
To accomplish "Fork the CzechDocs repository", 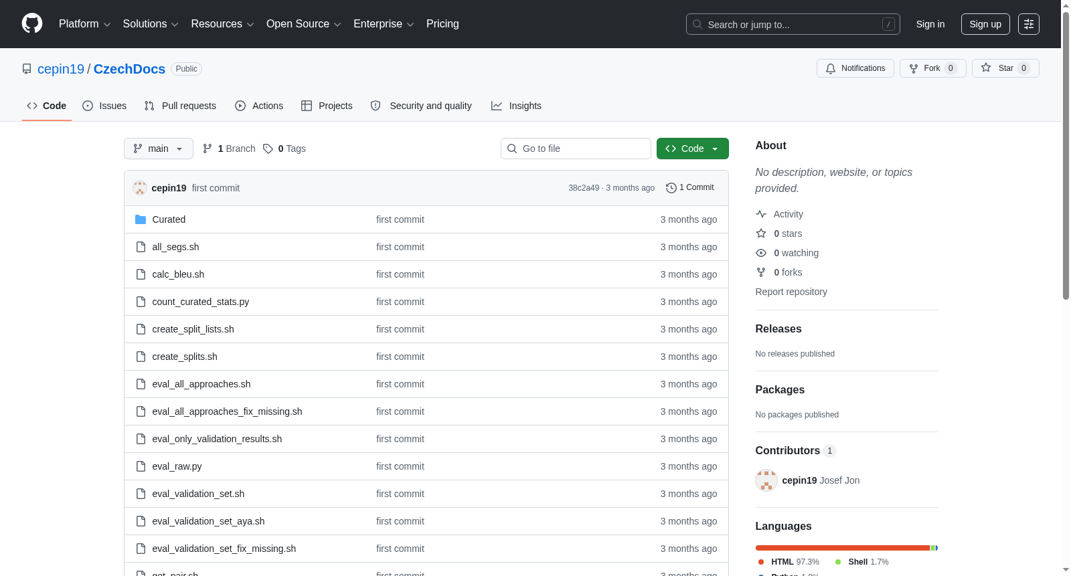I will pyautogui.click(x=933, y=68).
